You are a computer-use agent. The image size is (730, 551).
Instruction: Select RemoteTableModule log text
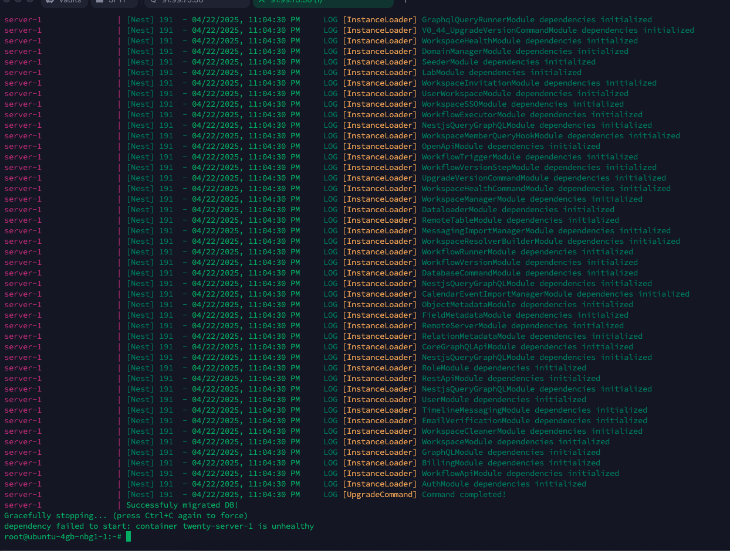[x=521, y=220]
